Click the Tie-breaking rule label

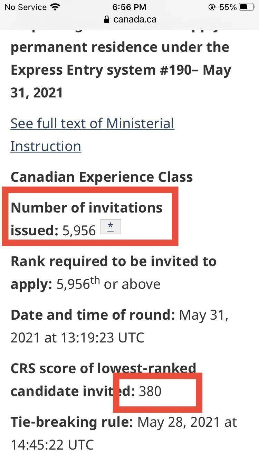(x=72, y=422)
